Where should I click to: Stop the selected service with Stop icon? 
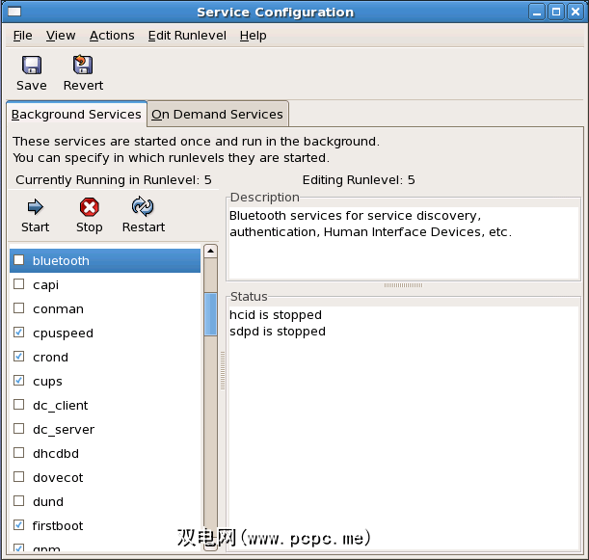point(89,206)
